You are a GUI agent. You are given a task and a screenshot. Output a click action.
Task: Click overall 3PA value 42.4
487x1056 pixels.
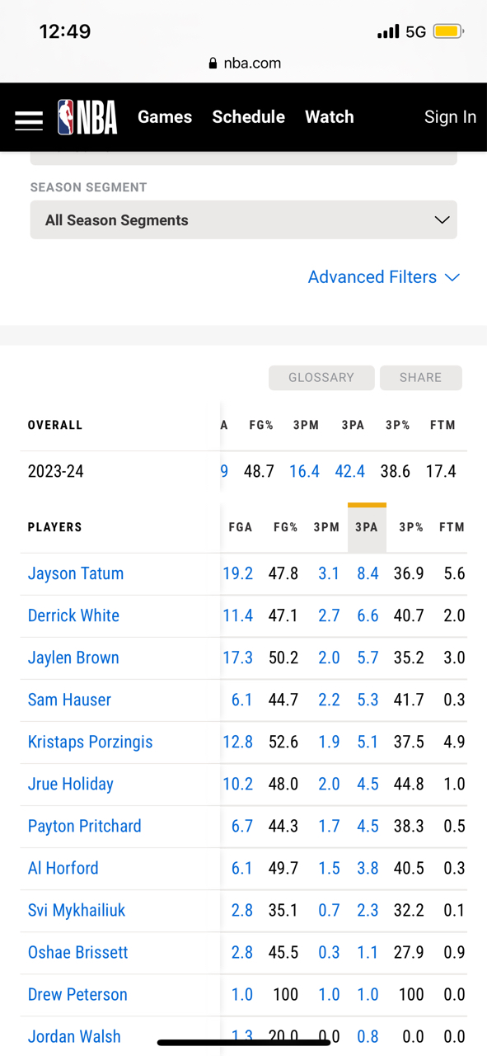349,472
